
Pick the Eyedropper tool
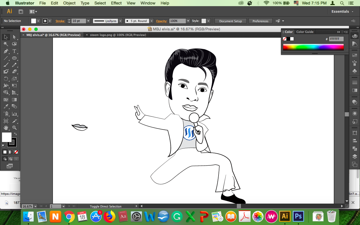pyautogui.click(x=6, y=106)
